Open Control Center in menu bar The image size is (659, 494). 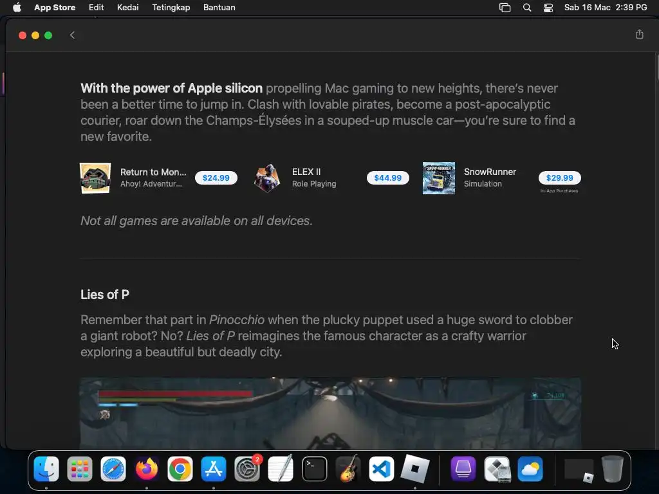click(548, 8)
